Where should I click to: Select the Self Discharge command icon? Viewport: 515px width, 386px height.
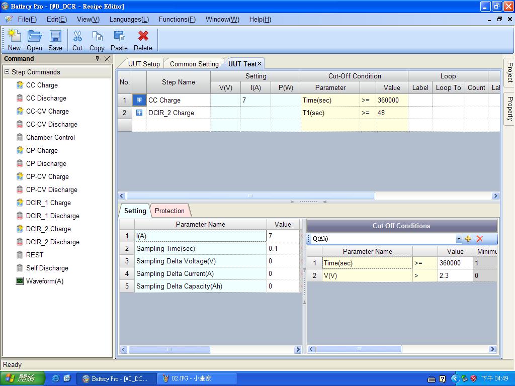[x=20, y=268]
